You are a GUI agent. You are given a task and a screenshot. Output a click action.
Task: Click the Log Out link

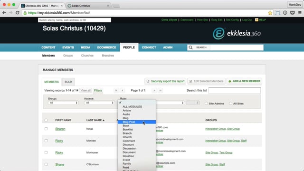(247, 20)
